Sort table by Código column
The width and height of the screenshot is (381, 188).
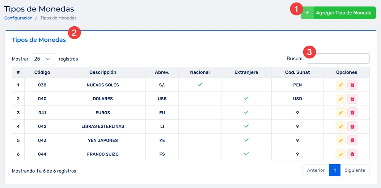(42, 72)
